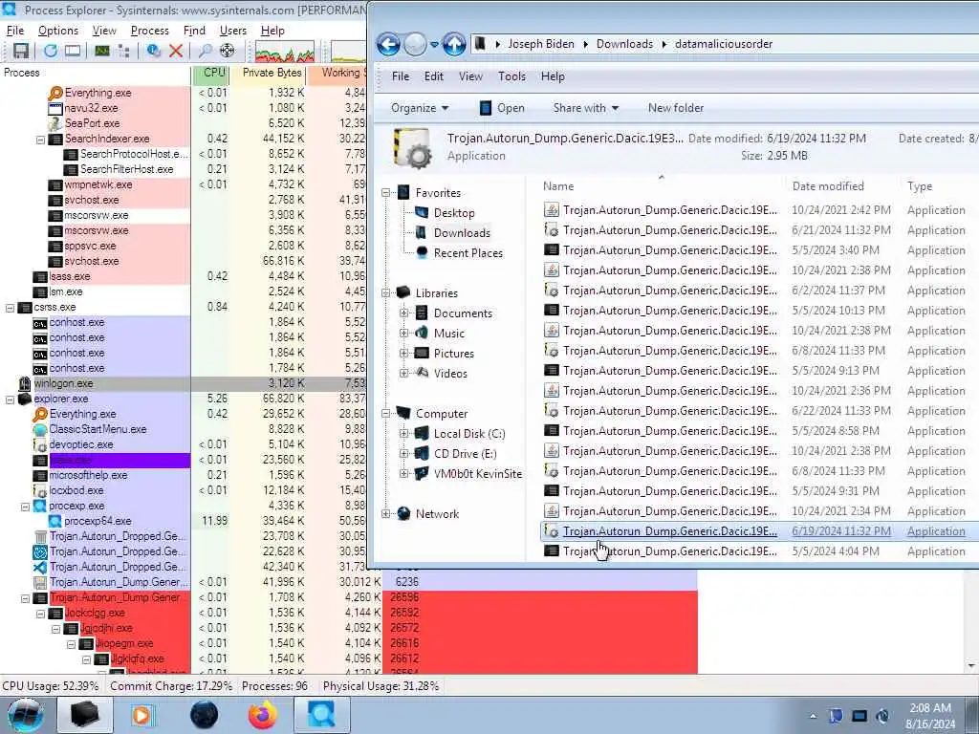
Task: Select Desktop under Favorites
Action: click(454, 213)
